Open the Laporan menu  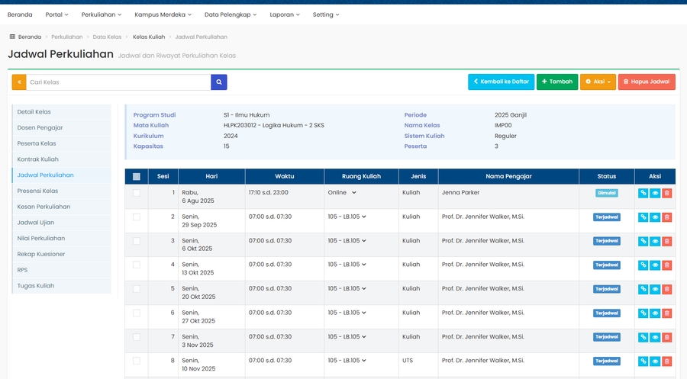[x=286, y=14]
